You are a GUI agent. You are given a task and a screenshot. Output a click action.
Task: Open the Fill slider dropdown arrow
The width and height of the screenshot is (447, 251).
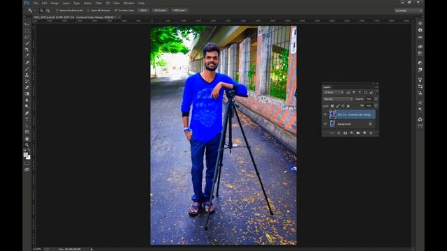coord(376,106)
